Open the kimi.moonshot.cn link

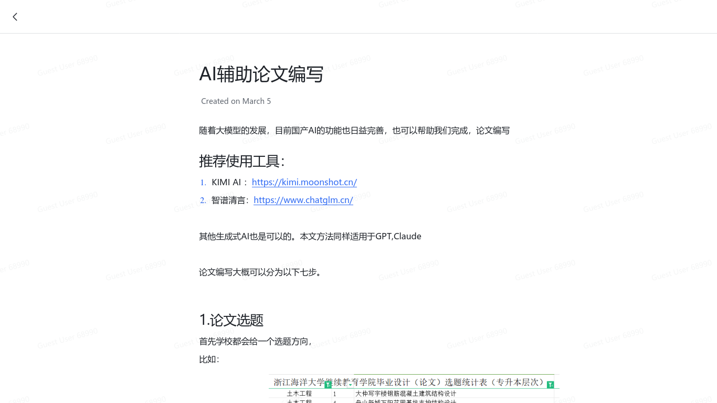pos(304,182)
